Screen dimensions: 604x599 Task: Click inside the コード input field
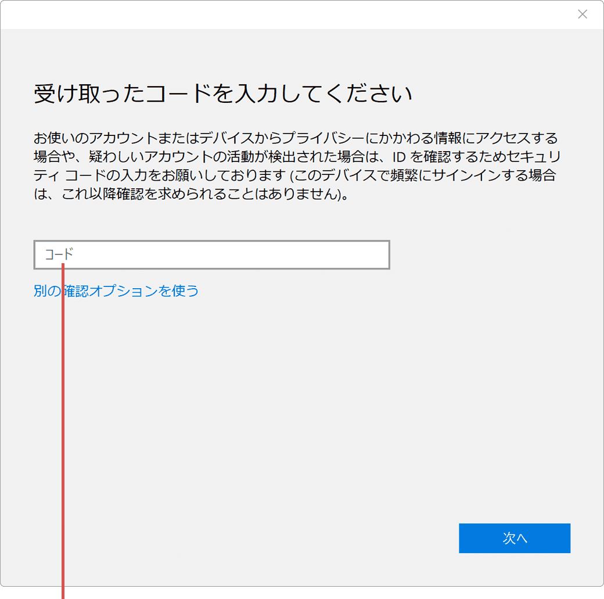[211, 254]
